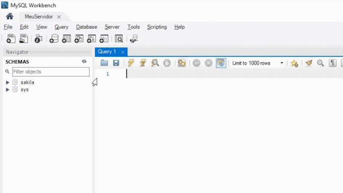Open the Edit menu

tap(24, 27)
